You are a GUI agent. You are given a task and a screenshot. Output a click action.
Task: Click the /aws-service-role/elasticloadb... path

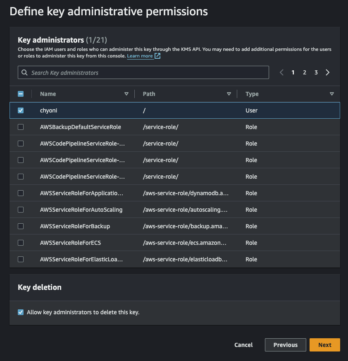(x=185, y=259)
